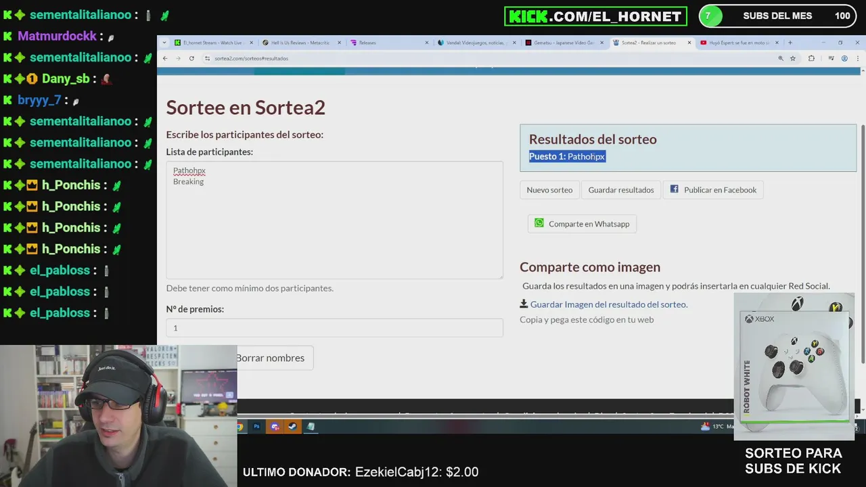The image size is (866, 487).
Task: Close the Vandal Videojuegos tab
Action: click(514, 43)
